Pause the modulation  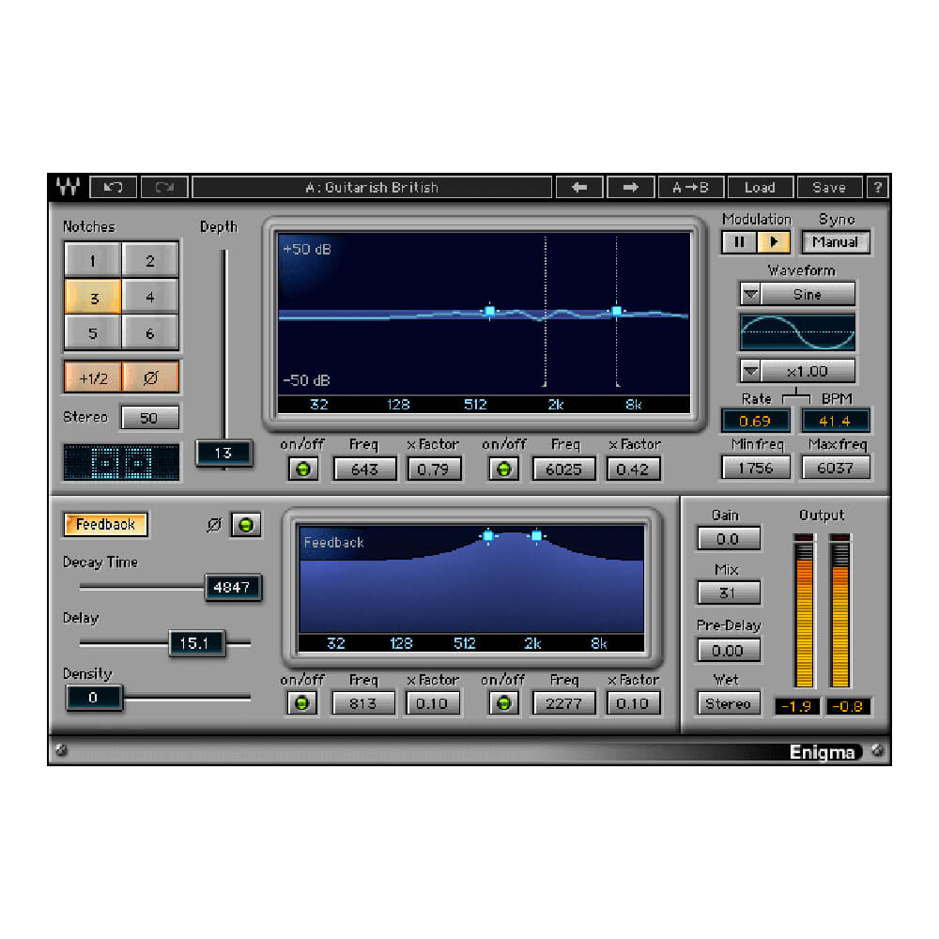point(739,242)
